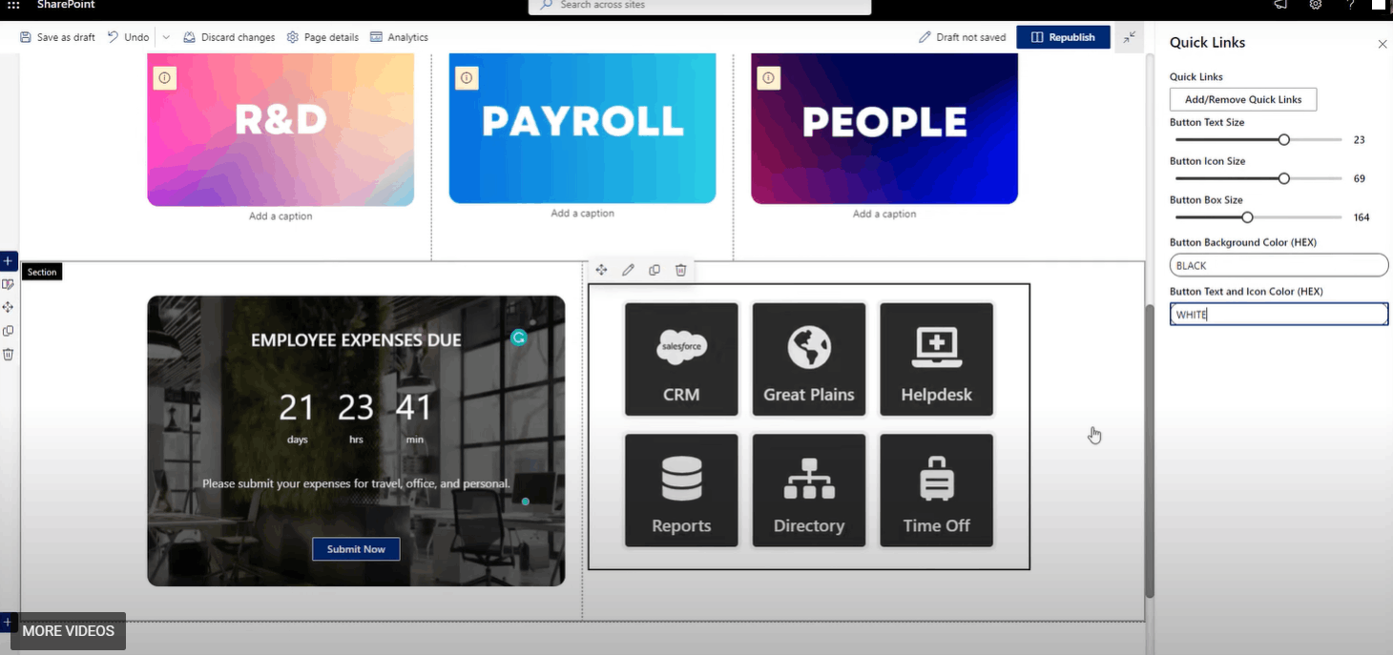This screenshot has height=655, width=1393.
Task: Open Page details
Action: coord(322,37)
